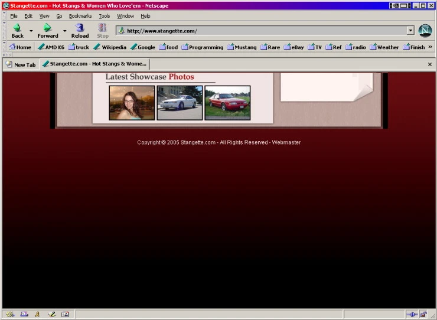Open the truck bookmark folder
This screenshot has width=437, height=320.
79,47
